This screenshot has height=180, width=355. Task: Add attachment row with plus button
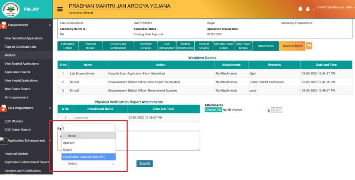[274, 110]
